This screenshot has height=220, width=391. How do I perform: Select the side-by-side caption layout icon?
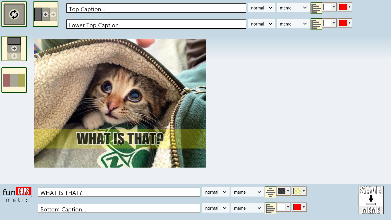point(46,14)
